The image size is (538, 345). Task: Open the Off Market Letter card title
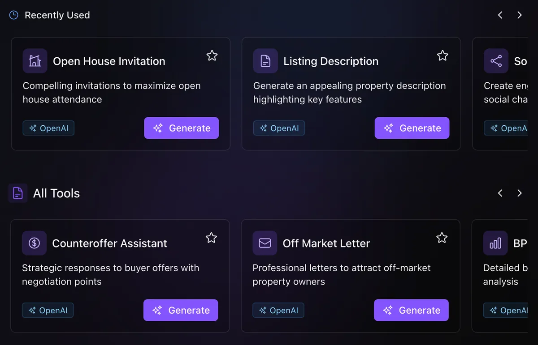[326, 243]
